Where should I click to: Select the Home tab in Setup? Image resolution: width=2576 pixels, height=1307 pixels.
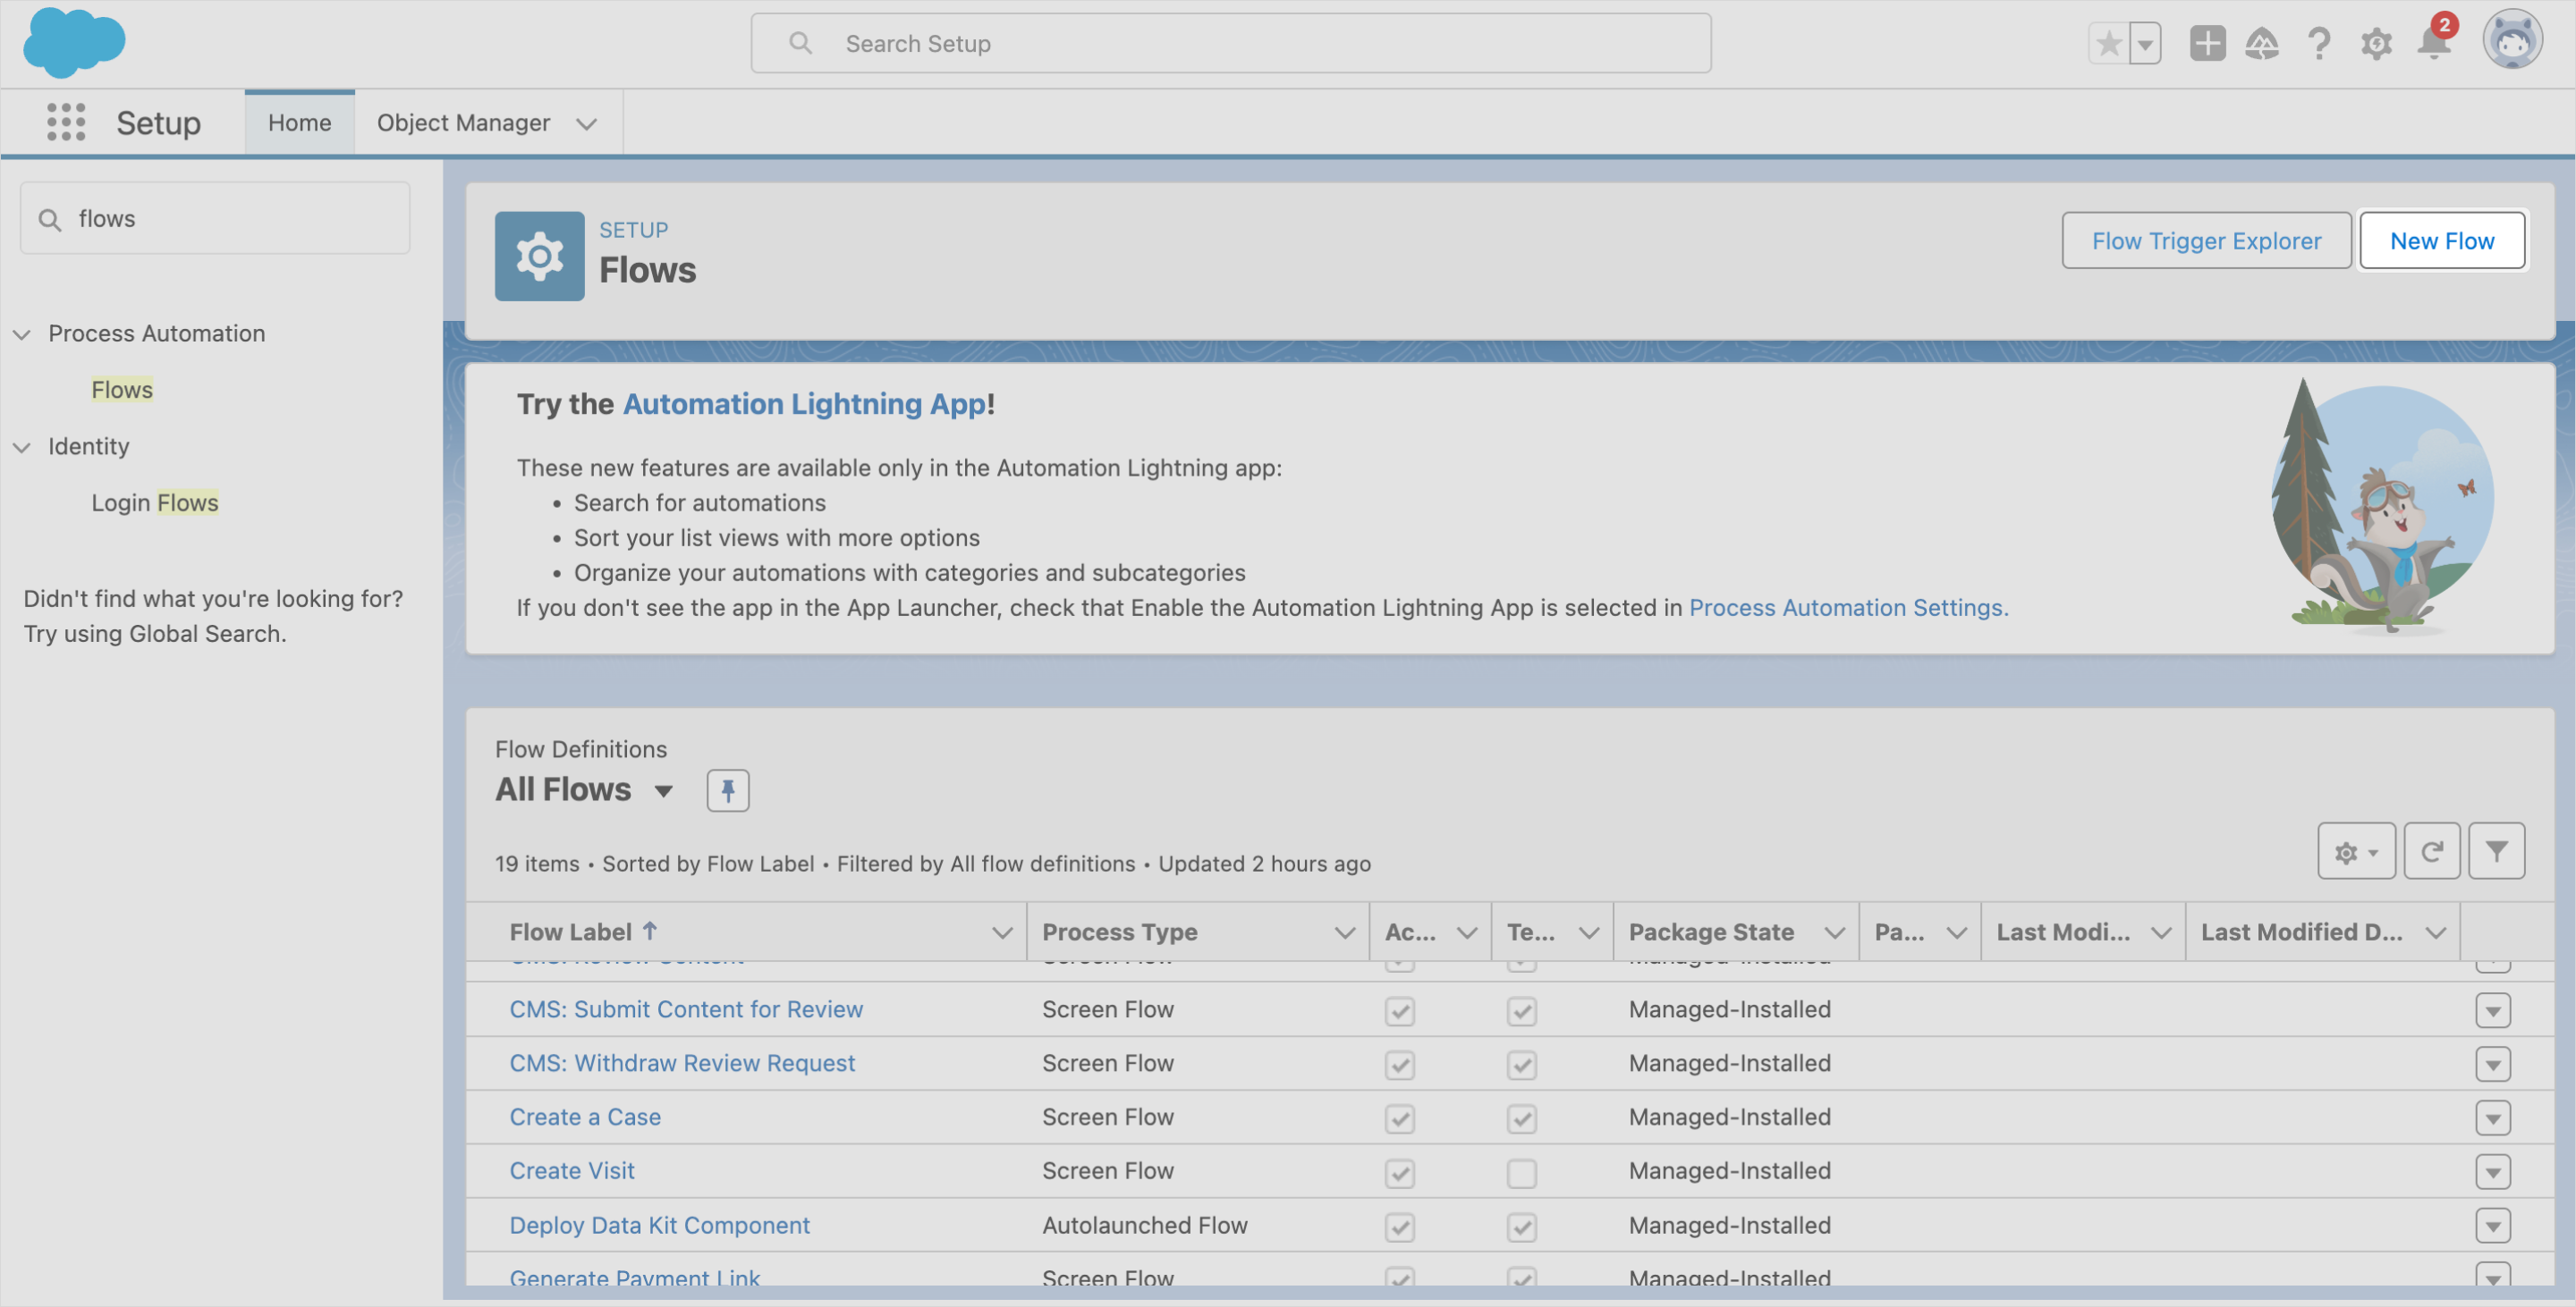point(299,122)
